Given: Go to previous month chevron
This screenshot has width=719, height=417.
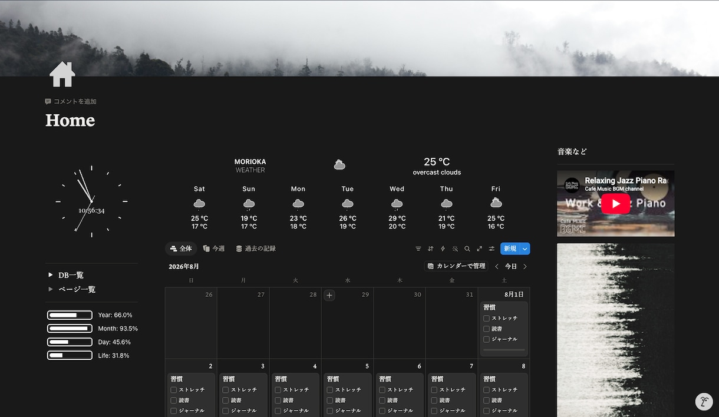Looking at the screenshot, I should point(497,266).
